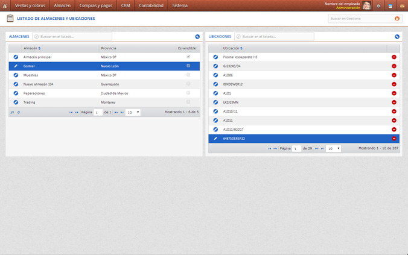408x255 pixels.
Task: Go to next page in Ubicaciones pager
Action: 317,148
